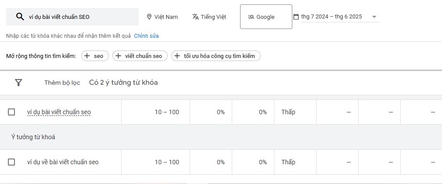The image size is (442, 184).
Task: Click the Google search network icon
Action: coord(251,17)
